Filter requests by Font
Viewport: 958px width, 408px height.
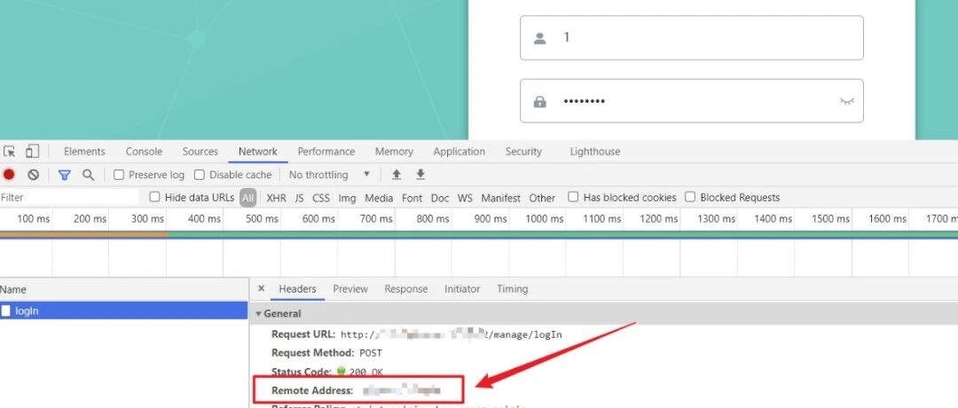pyautogui.click(x=412, y=198)
